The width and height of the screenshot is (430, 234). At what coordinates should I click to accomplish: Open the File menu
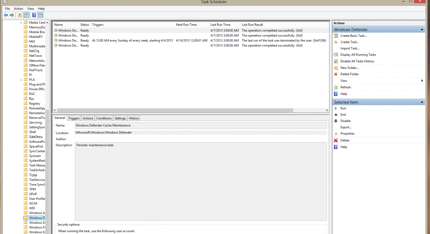[7, 9]
